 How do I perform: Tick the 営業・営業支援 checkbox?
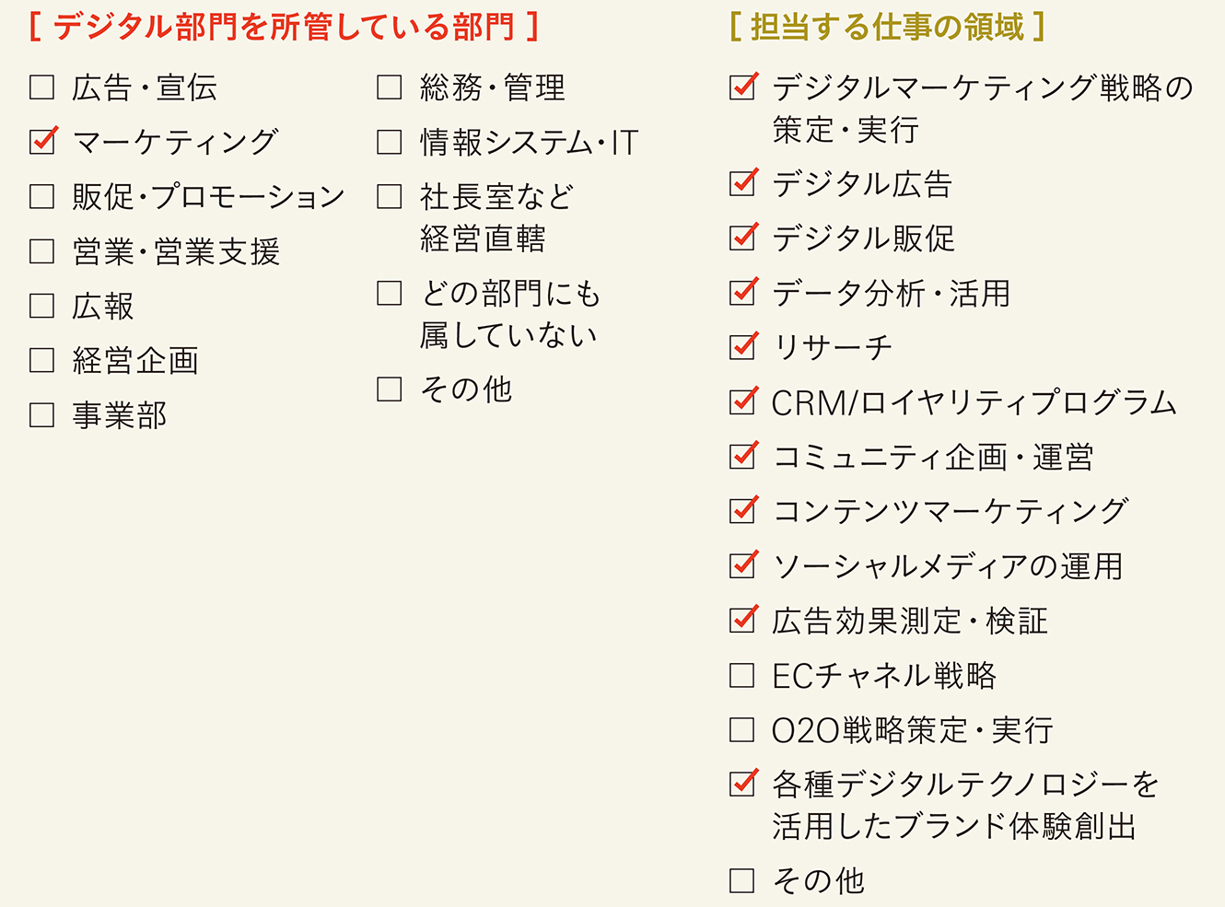[42, 250]
